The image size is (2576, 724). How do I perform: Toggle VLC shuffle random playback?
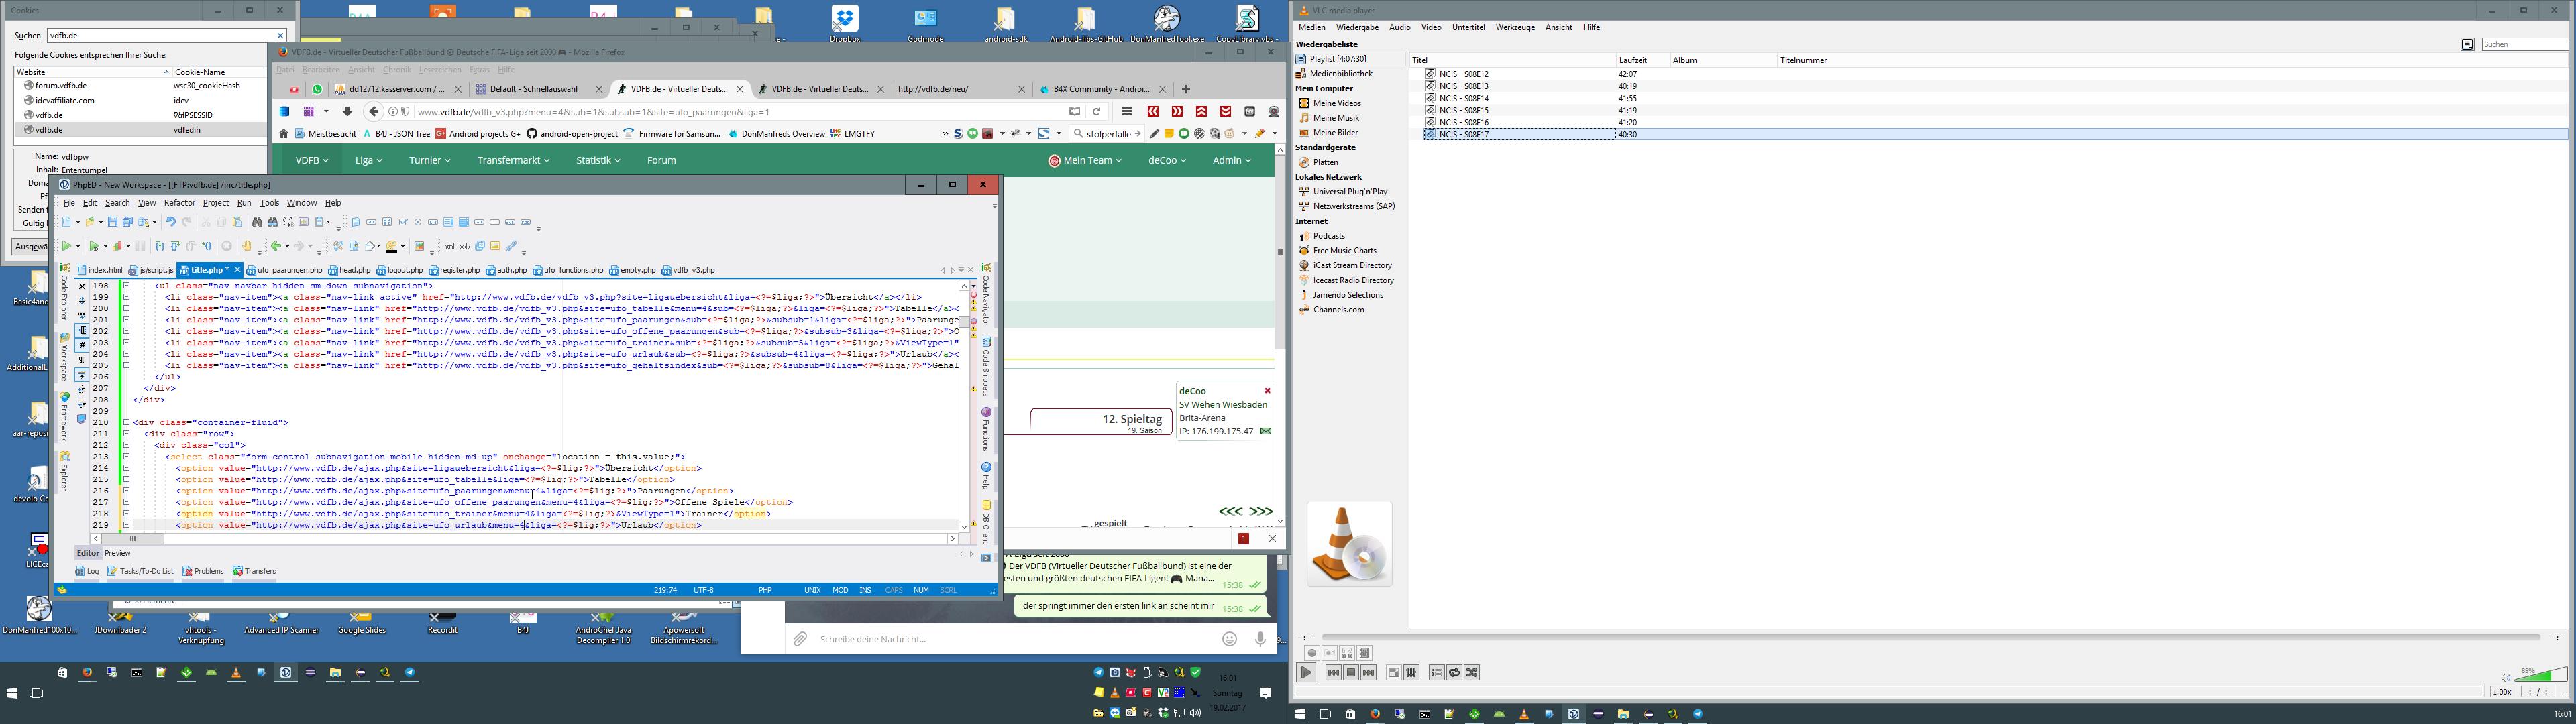pos(1472,673)
